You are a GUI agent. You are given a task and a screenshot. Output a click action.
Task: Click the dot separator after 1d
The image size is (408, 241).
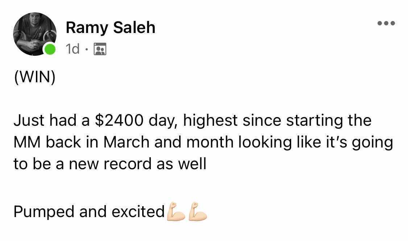(87, 49)
